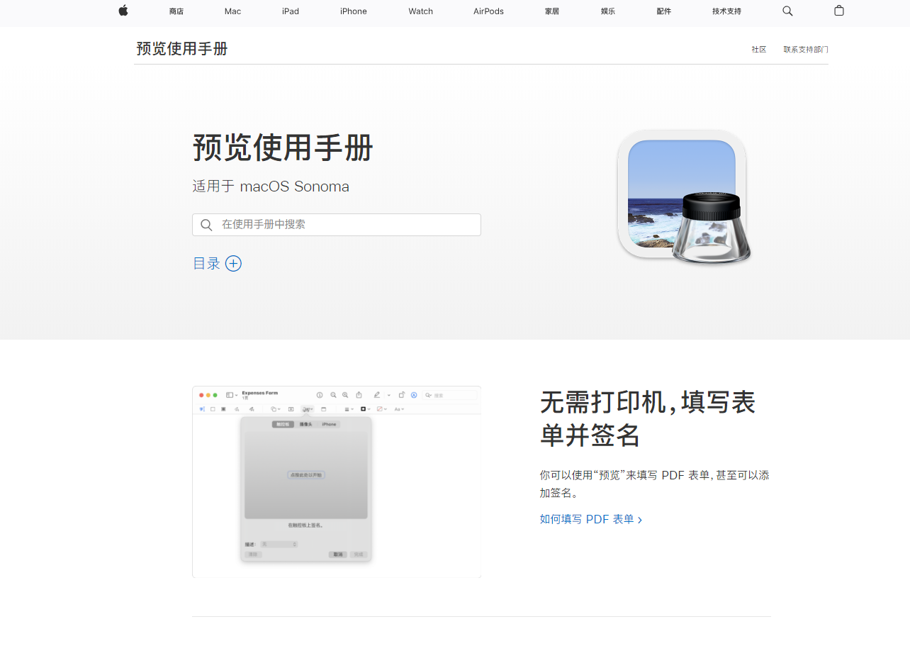Select the Zoom in magnifier icon
910x651 pixels.
pos(345,395)
